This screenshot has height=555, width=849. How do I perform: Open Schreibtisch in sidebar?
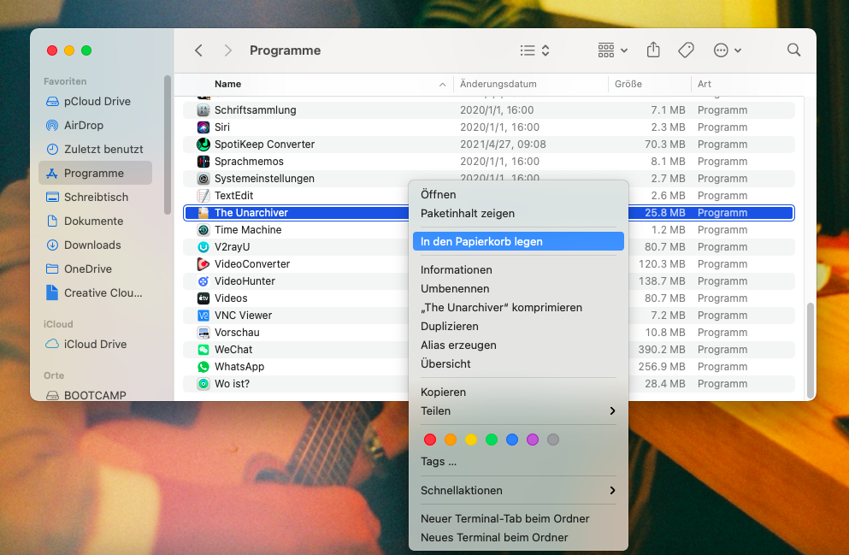click(95, 197)
